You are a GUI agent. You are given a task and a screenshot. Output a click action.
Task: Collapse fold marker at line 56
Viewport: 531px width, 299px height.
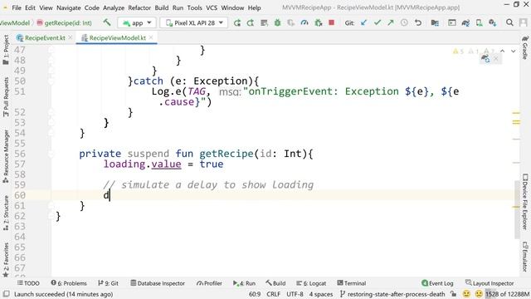pyautogui.click(x=51, y=154)
